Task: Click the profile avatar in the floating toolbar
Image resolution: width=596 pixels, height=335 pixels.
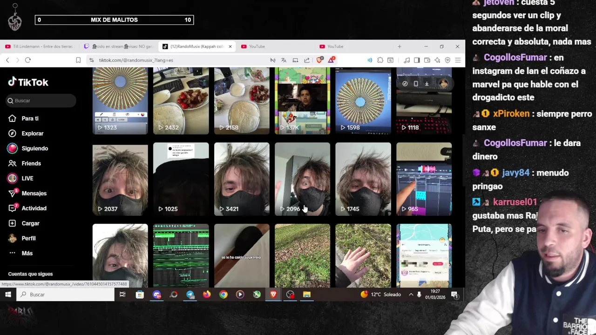Action: (443, 84)
